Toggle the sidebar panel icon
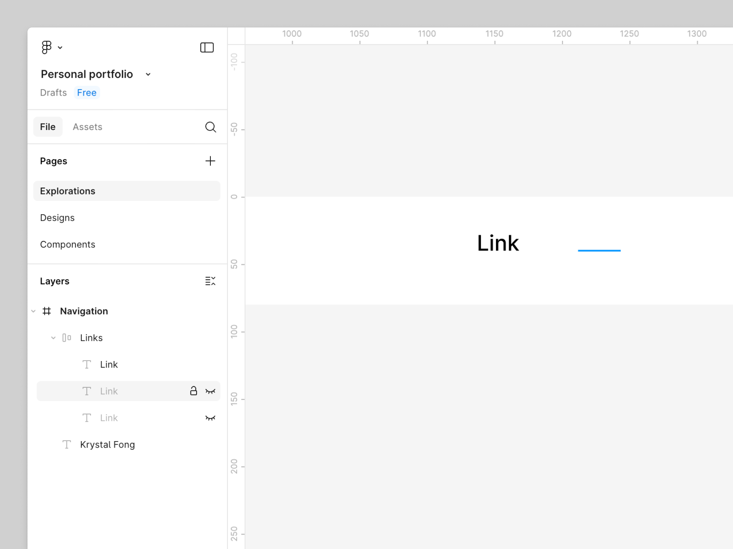The image size is (733, 549). click(207, 47)
